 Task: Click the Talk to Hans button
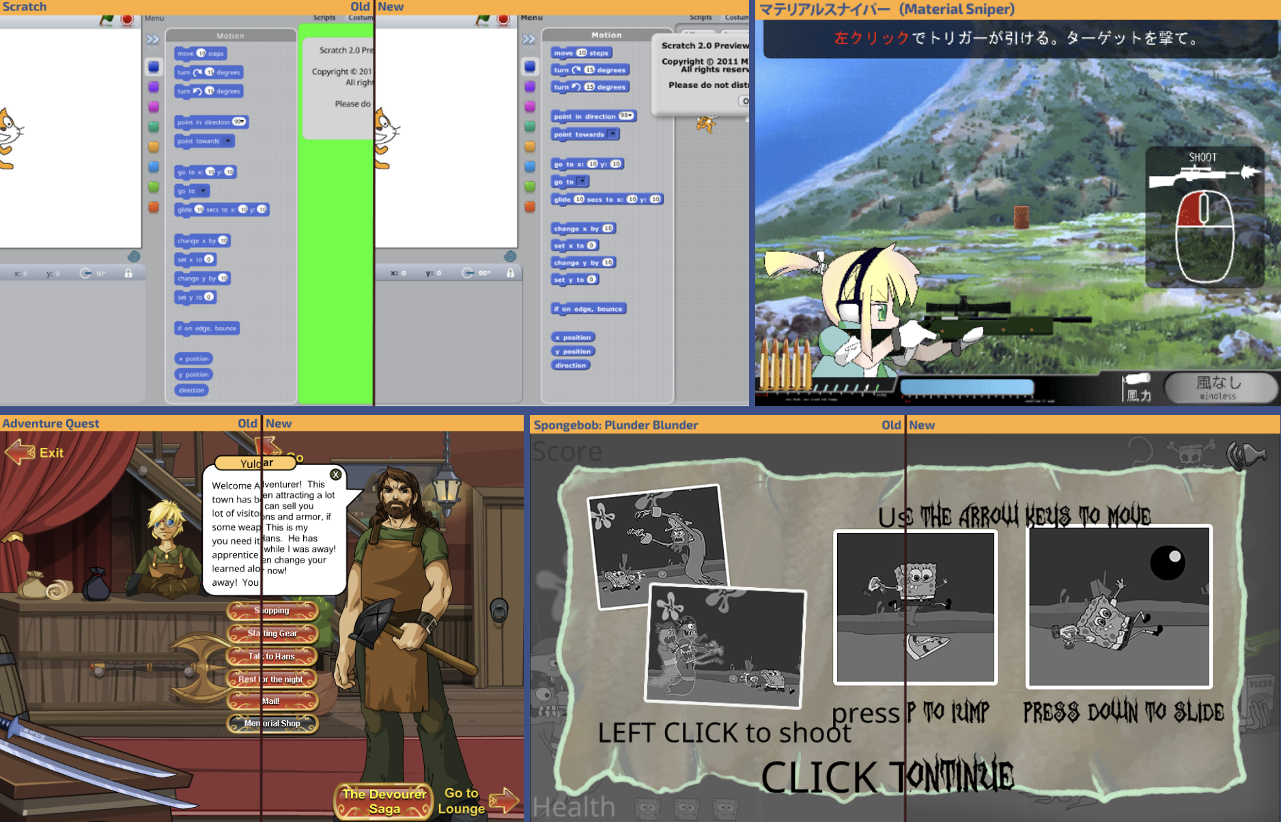pos(272,656)
